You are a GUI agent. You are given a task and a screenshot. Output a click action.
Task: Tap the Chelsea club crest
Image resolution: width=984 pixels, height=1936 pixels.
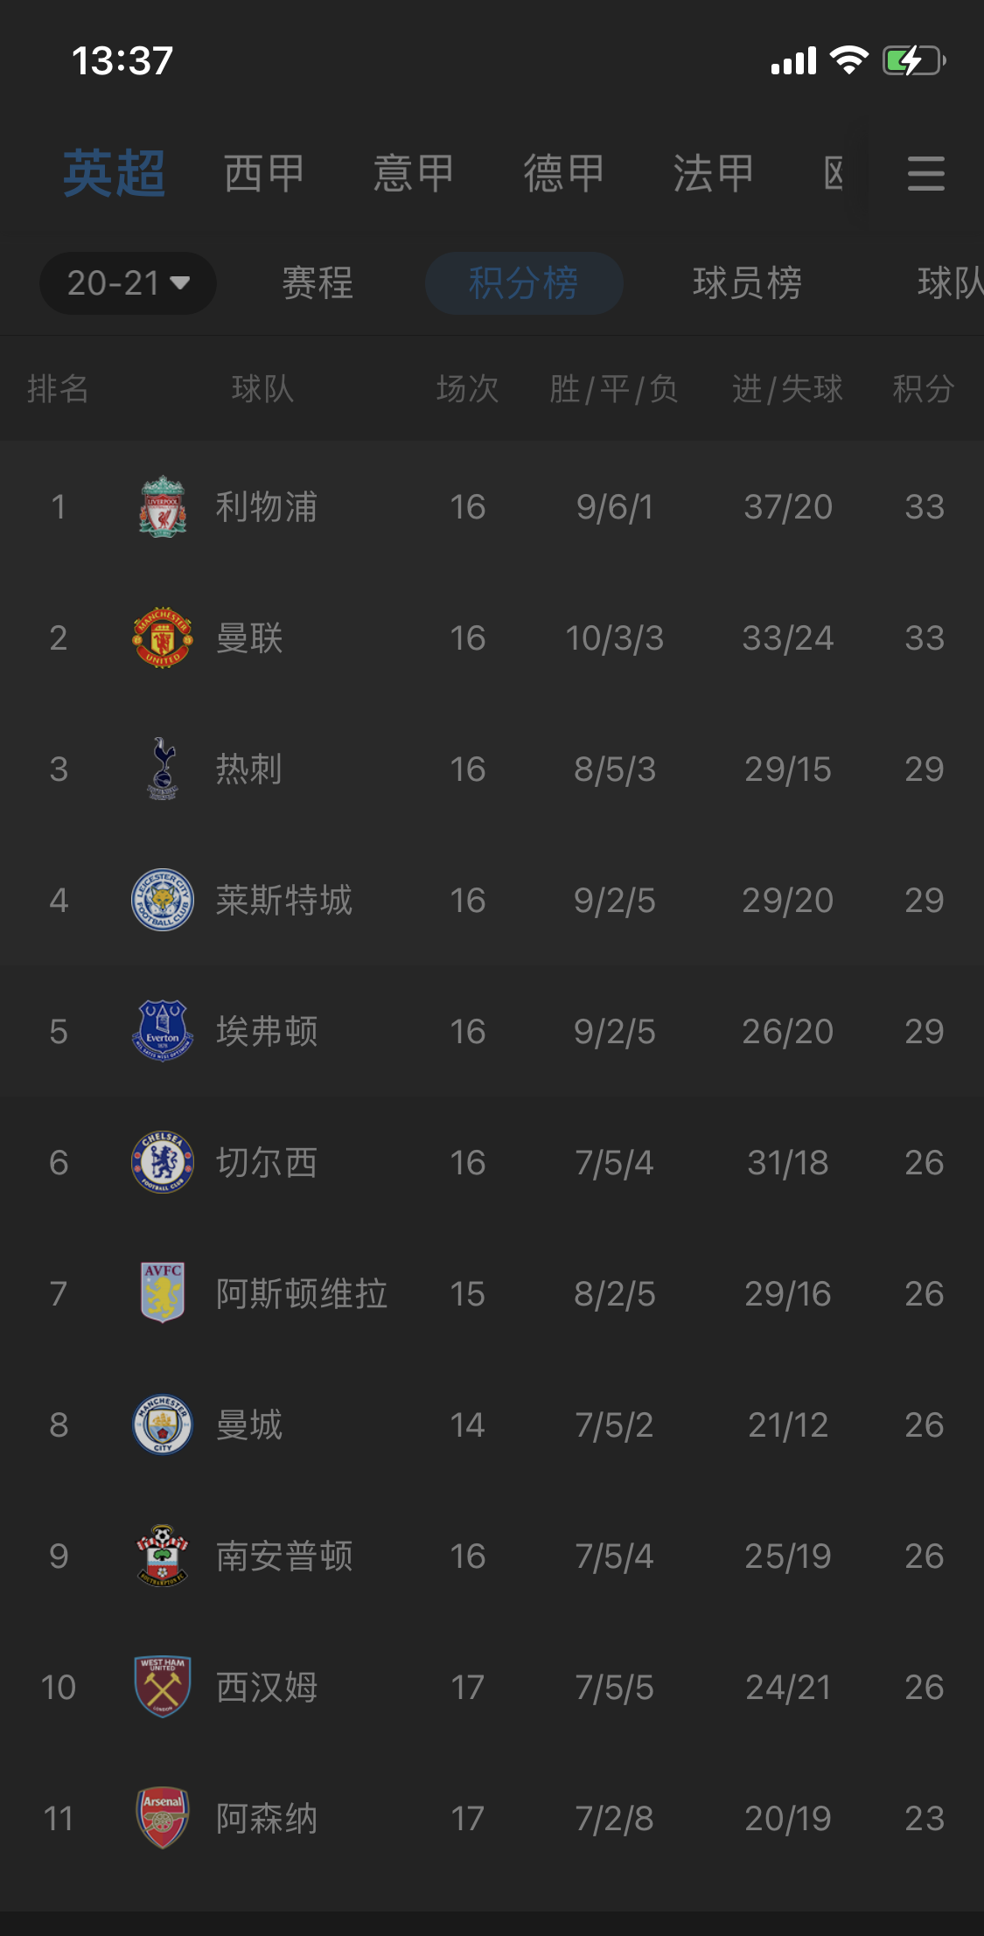(163, 1162)
